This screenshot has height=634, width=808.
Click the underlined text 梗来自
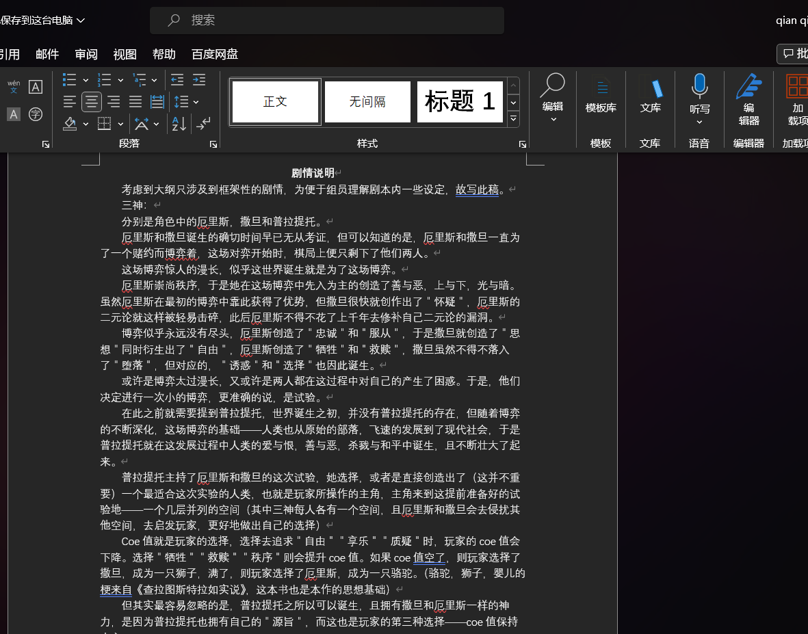tap(116, 589)
